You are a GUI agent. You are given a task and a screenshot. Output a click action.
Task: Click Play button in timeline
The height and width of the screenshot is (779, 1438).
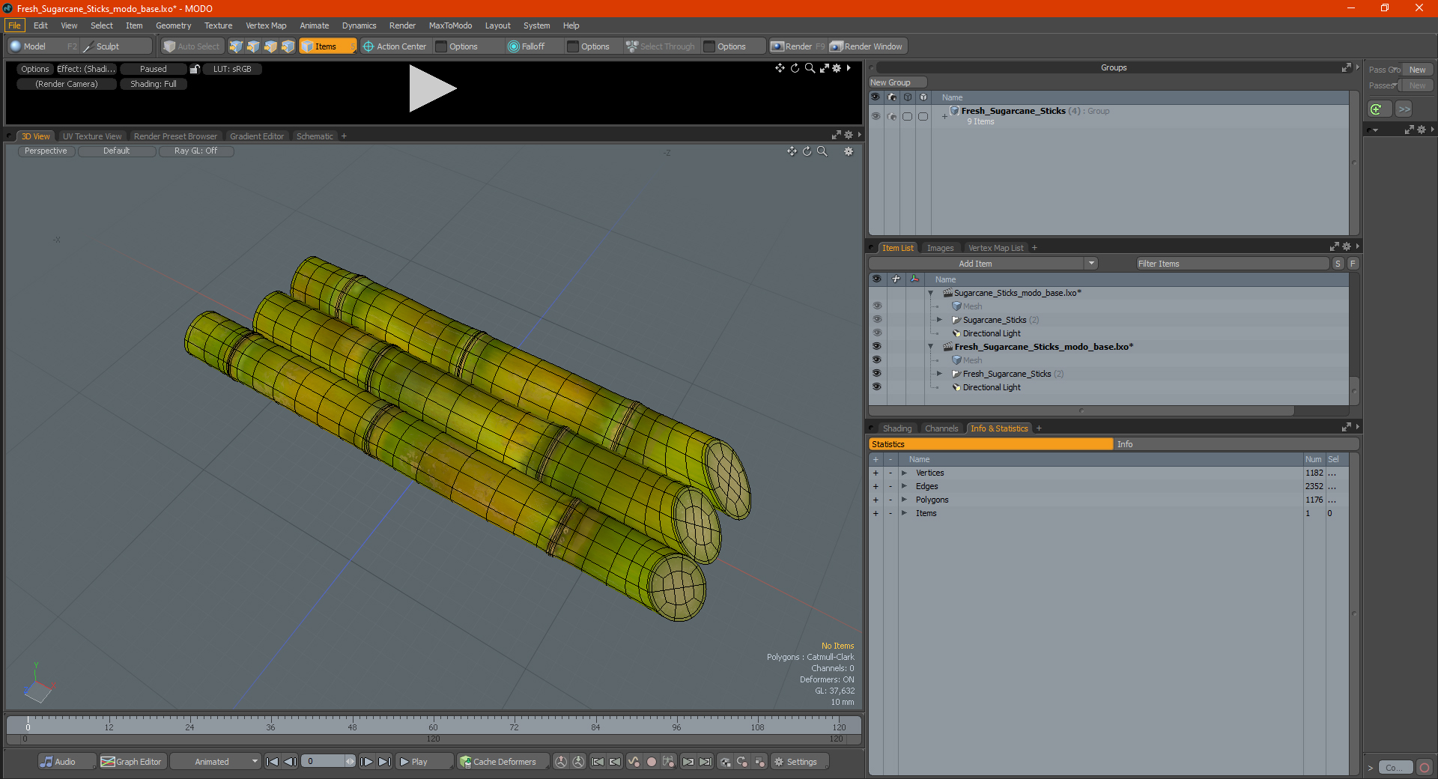424,762
